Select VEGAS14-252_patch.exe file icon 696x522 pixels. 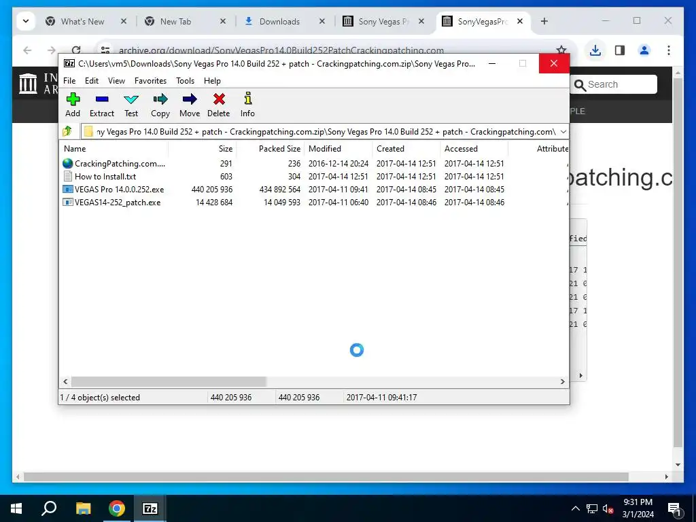tap(67, 202)
